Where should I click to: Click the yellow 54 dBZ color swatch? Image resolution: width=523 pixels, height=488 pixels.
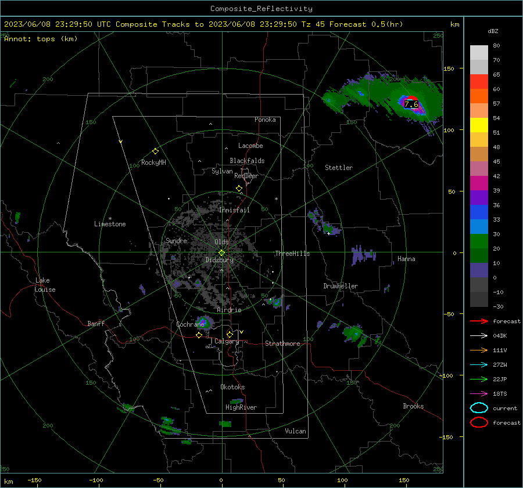pyautogui.click(x=479, y=125)
